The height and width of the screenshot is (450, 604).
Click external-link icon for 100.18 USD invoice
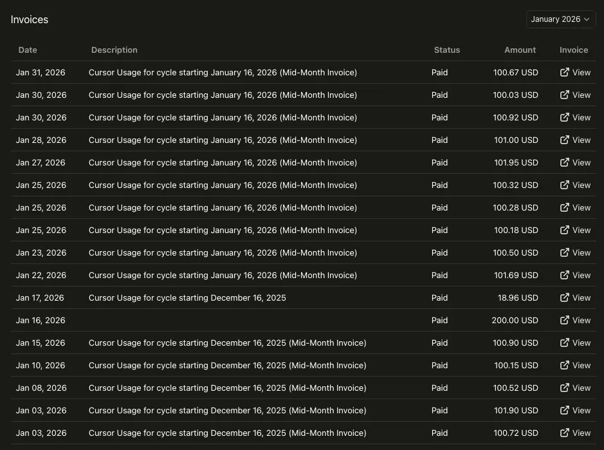(x=564, y=230)
